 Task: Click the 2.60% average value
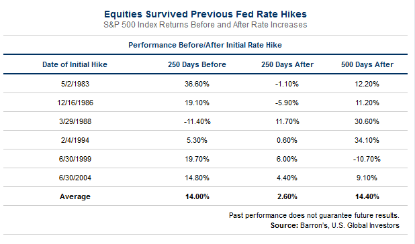tap(287, 196)
